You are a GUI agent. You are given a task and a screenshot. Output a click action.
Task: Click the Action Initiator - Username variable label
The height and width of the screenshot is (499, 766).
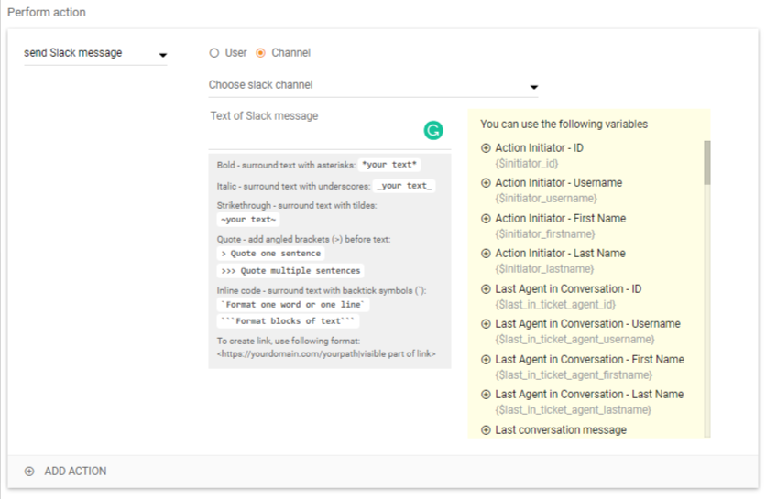tap(558, 183)
